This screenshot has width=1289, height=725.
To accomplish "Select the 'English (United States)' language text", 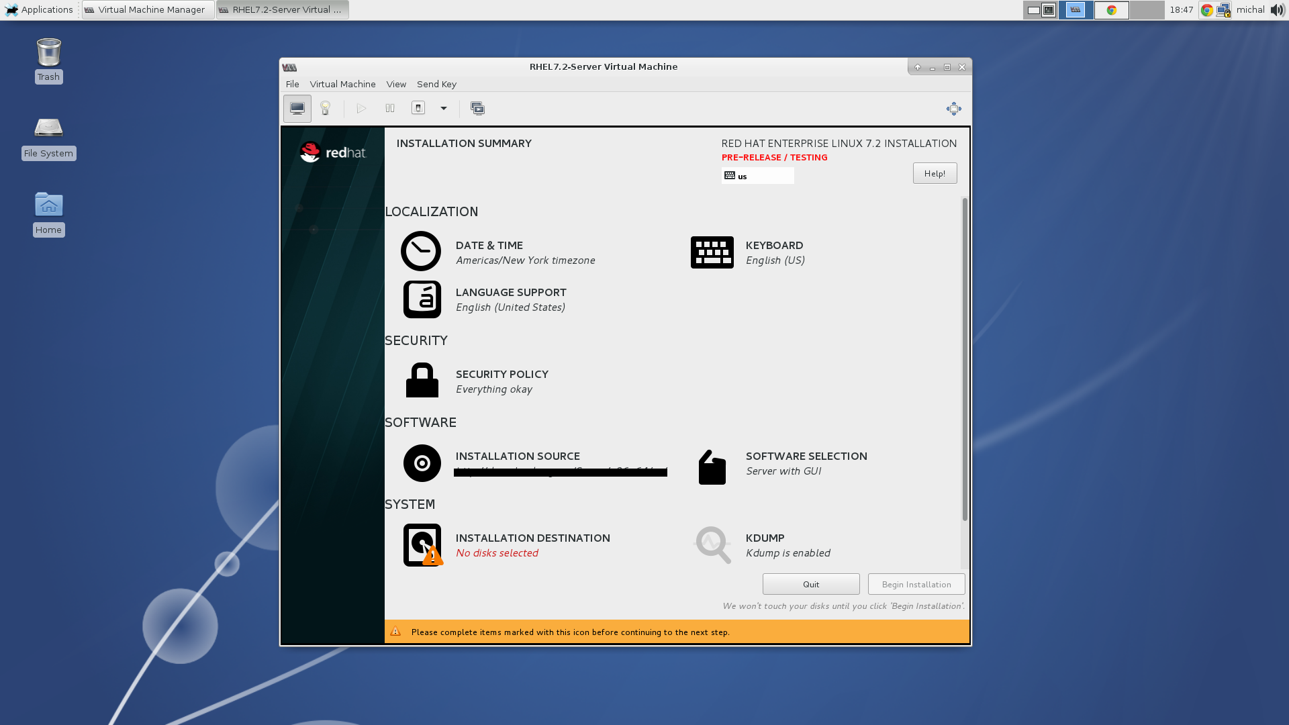I will click(510, 307).
